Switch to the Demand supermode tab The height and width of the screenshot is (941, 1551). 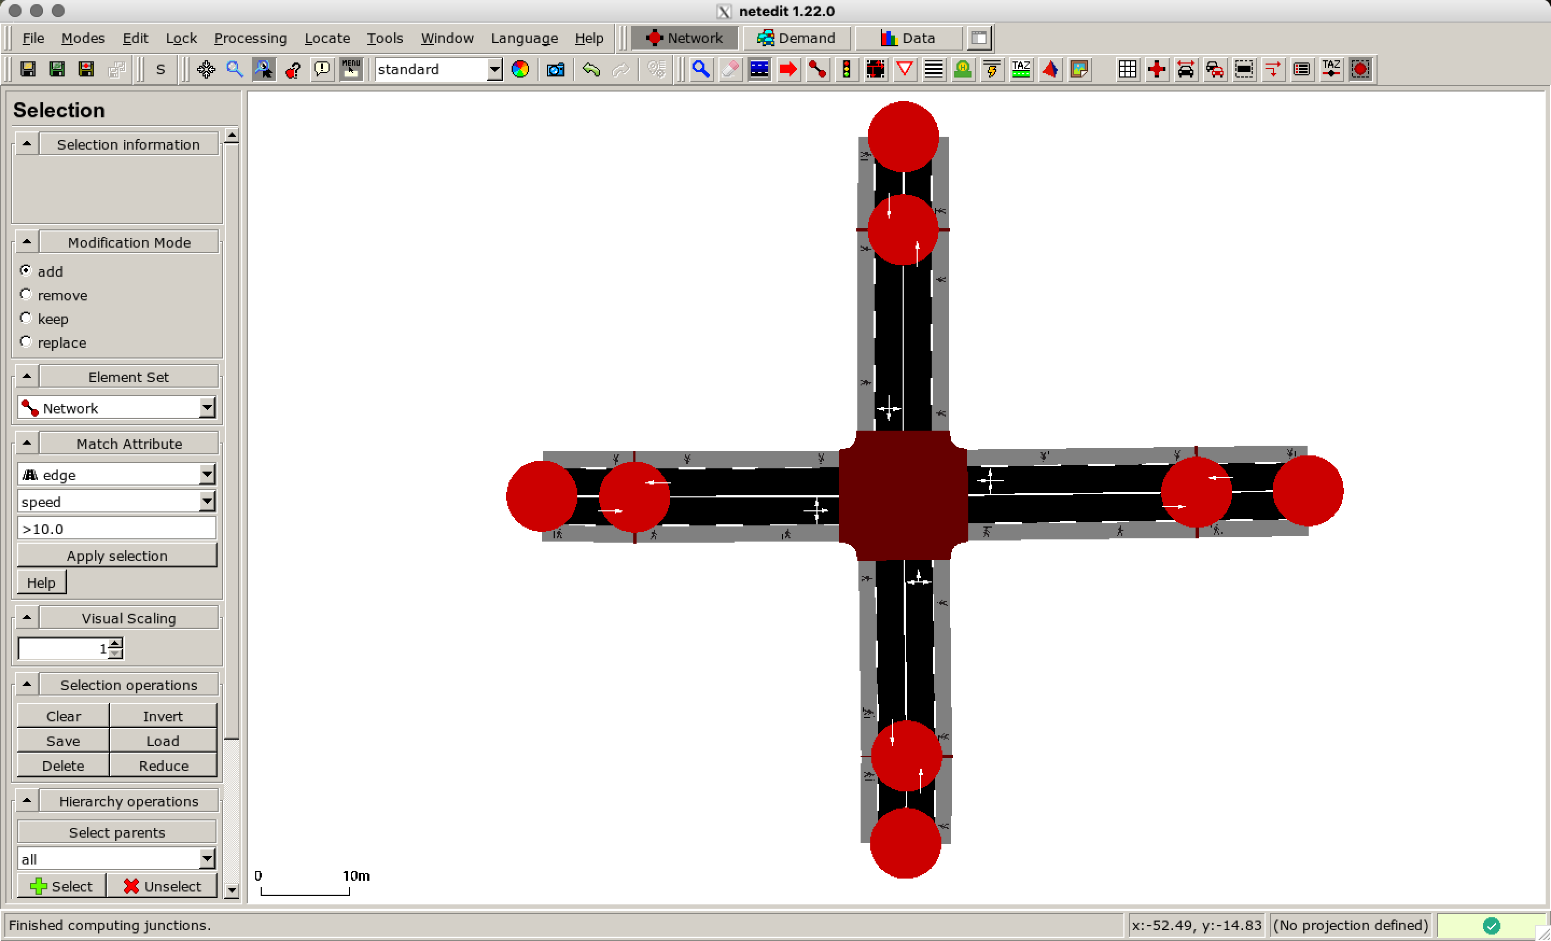coord(797,38)
